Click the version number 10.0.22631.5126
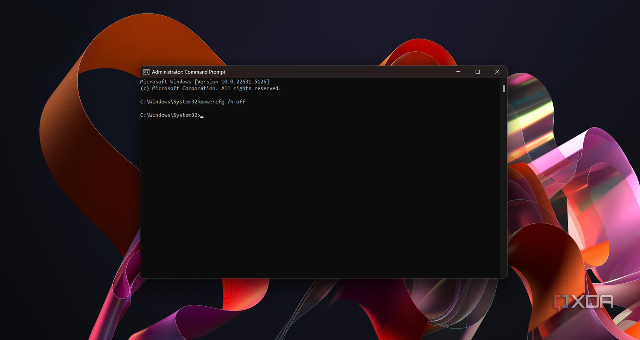The width and height of the screenshot is (640, 340). tap(245, 82)
